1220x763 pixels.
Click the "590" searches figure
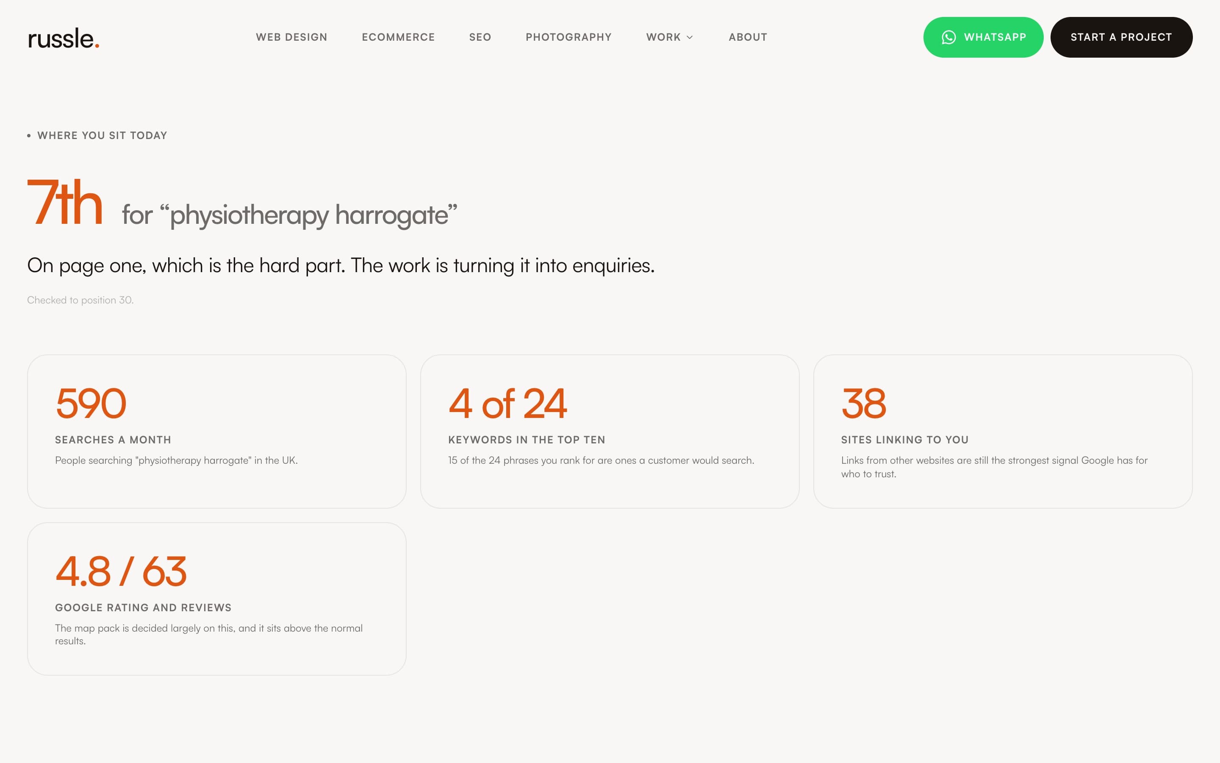[91, 403]
